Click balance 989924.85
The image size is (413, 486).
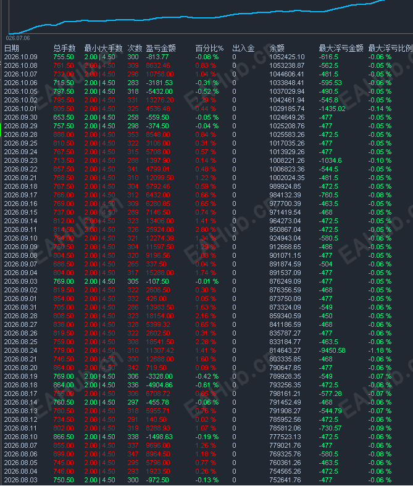(285, 187)
